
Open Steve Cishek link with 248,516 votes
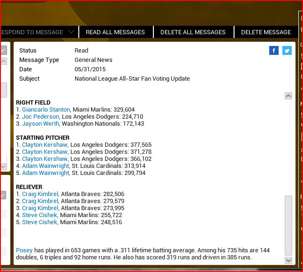click(x=40, y=222)
